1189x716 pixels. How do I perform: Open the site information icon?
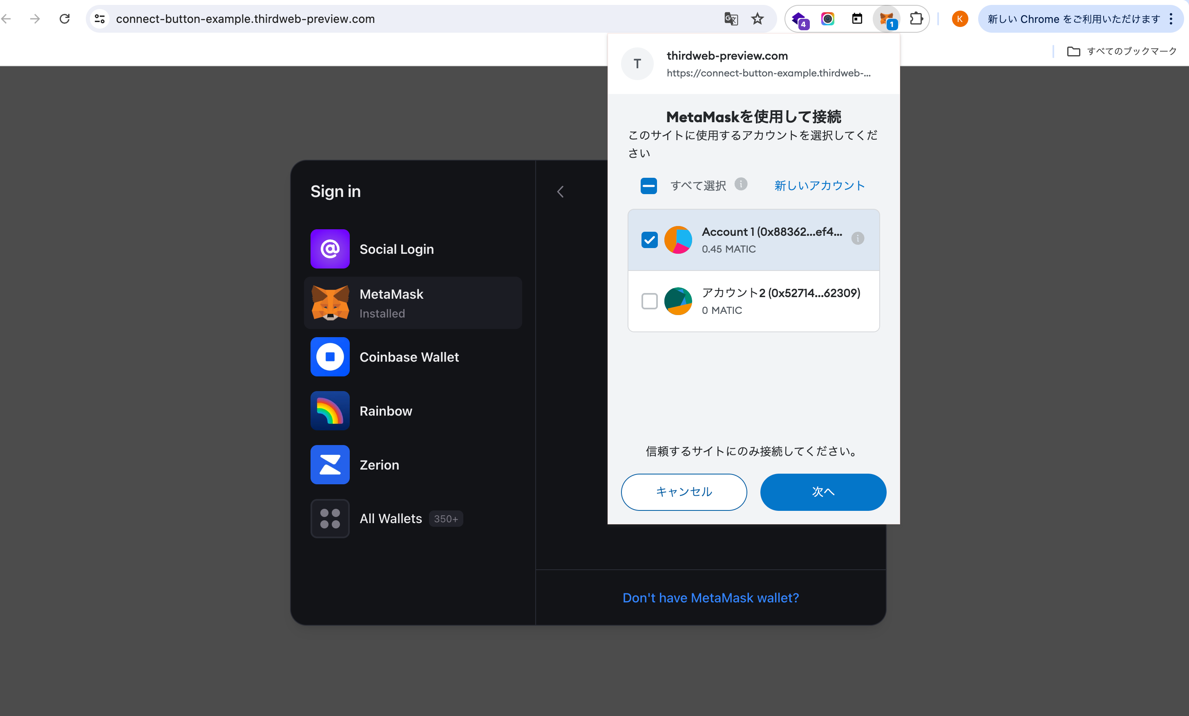pyautogui.click(x=100, y=19)
